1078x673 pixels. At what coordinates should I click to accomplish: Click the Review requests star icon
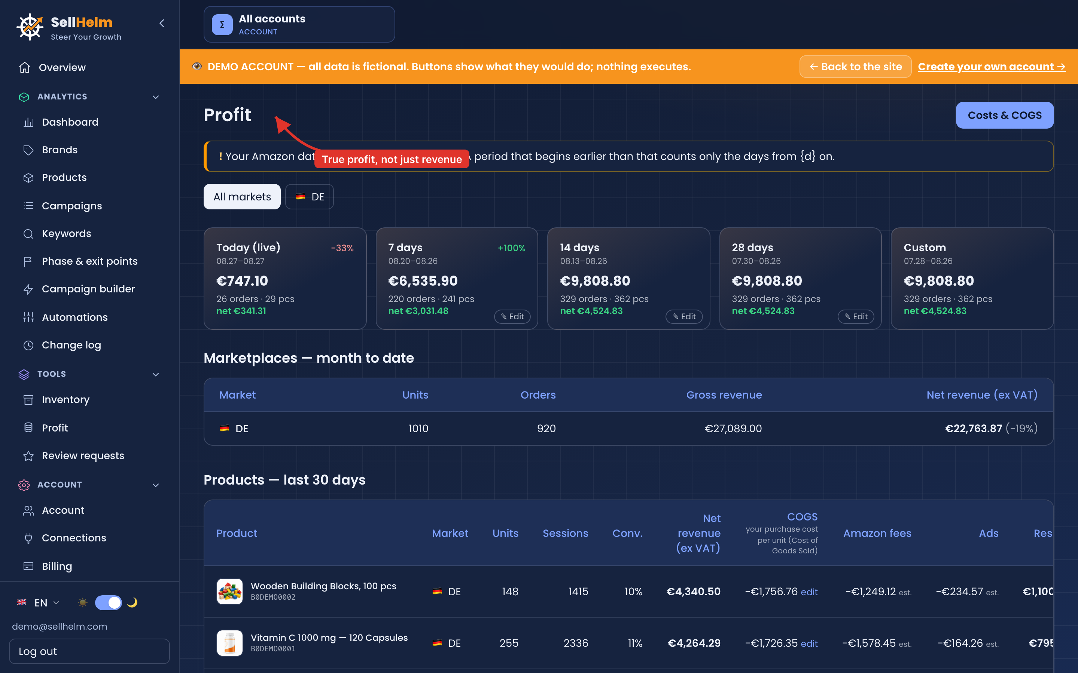coord(28,456)
